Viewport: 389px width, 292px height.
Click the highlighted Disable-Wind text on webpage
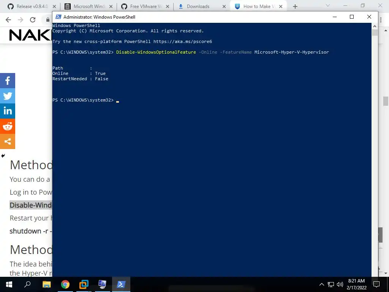pyautogui.click(x=31, y=205)
